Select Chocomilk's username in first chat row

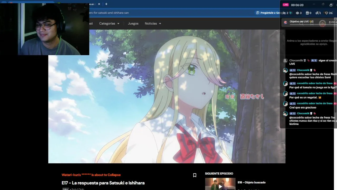coord(296,60)
